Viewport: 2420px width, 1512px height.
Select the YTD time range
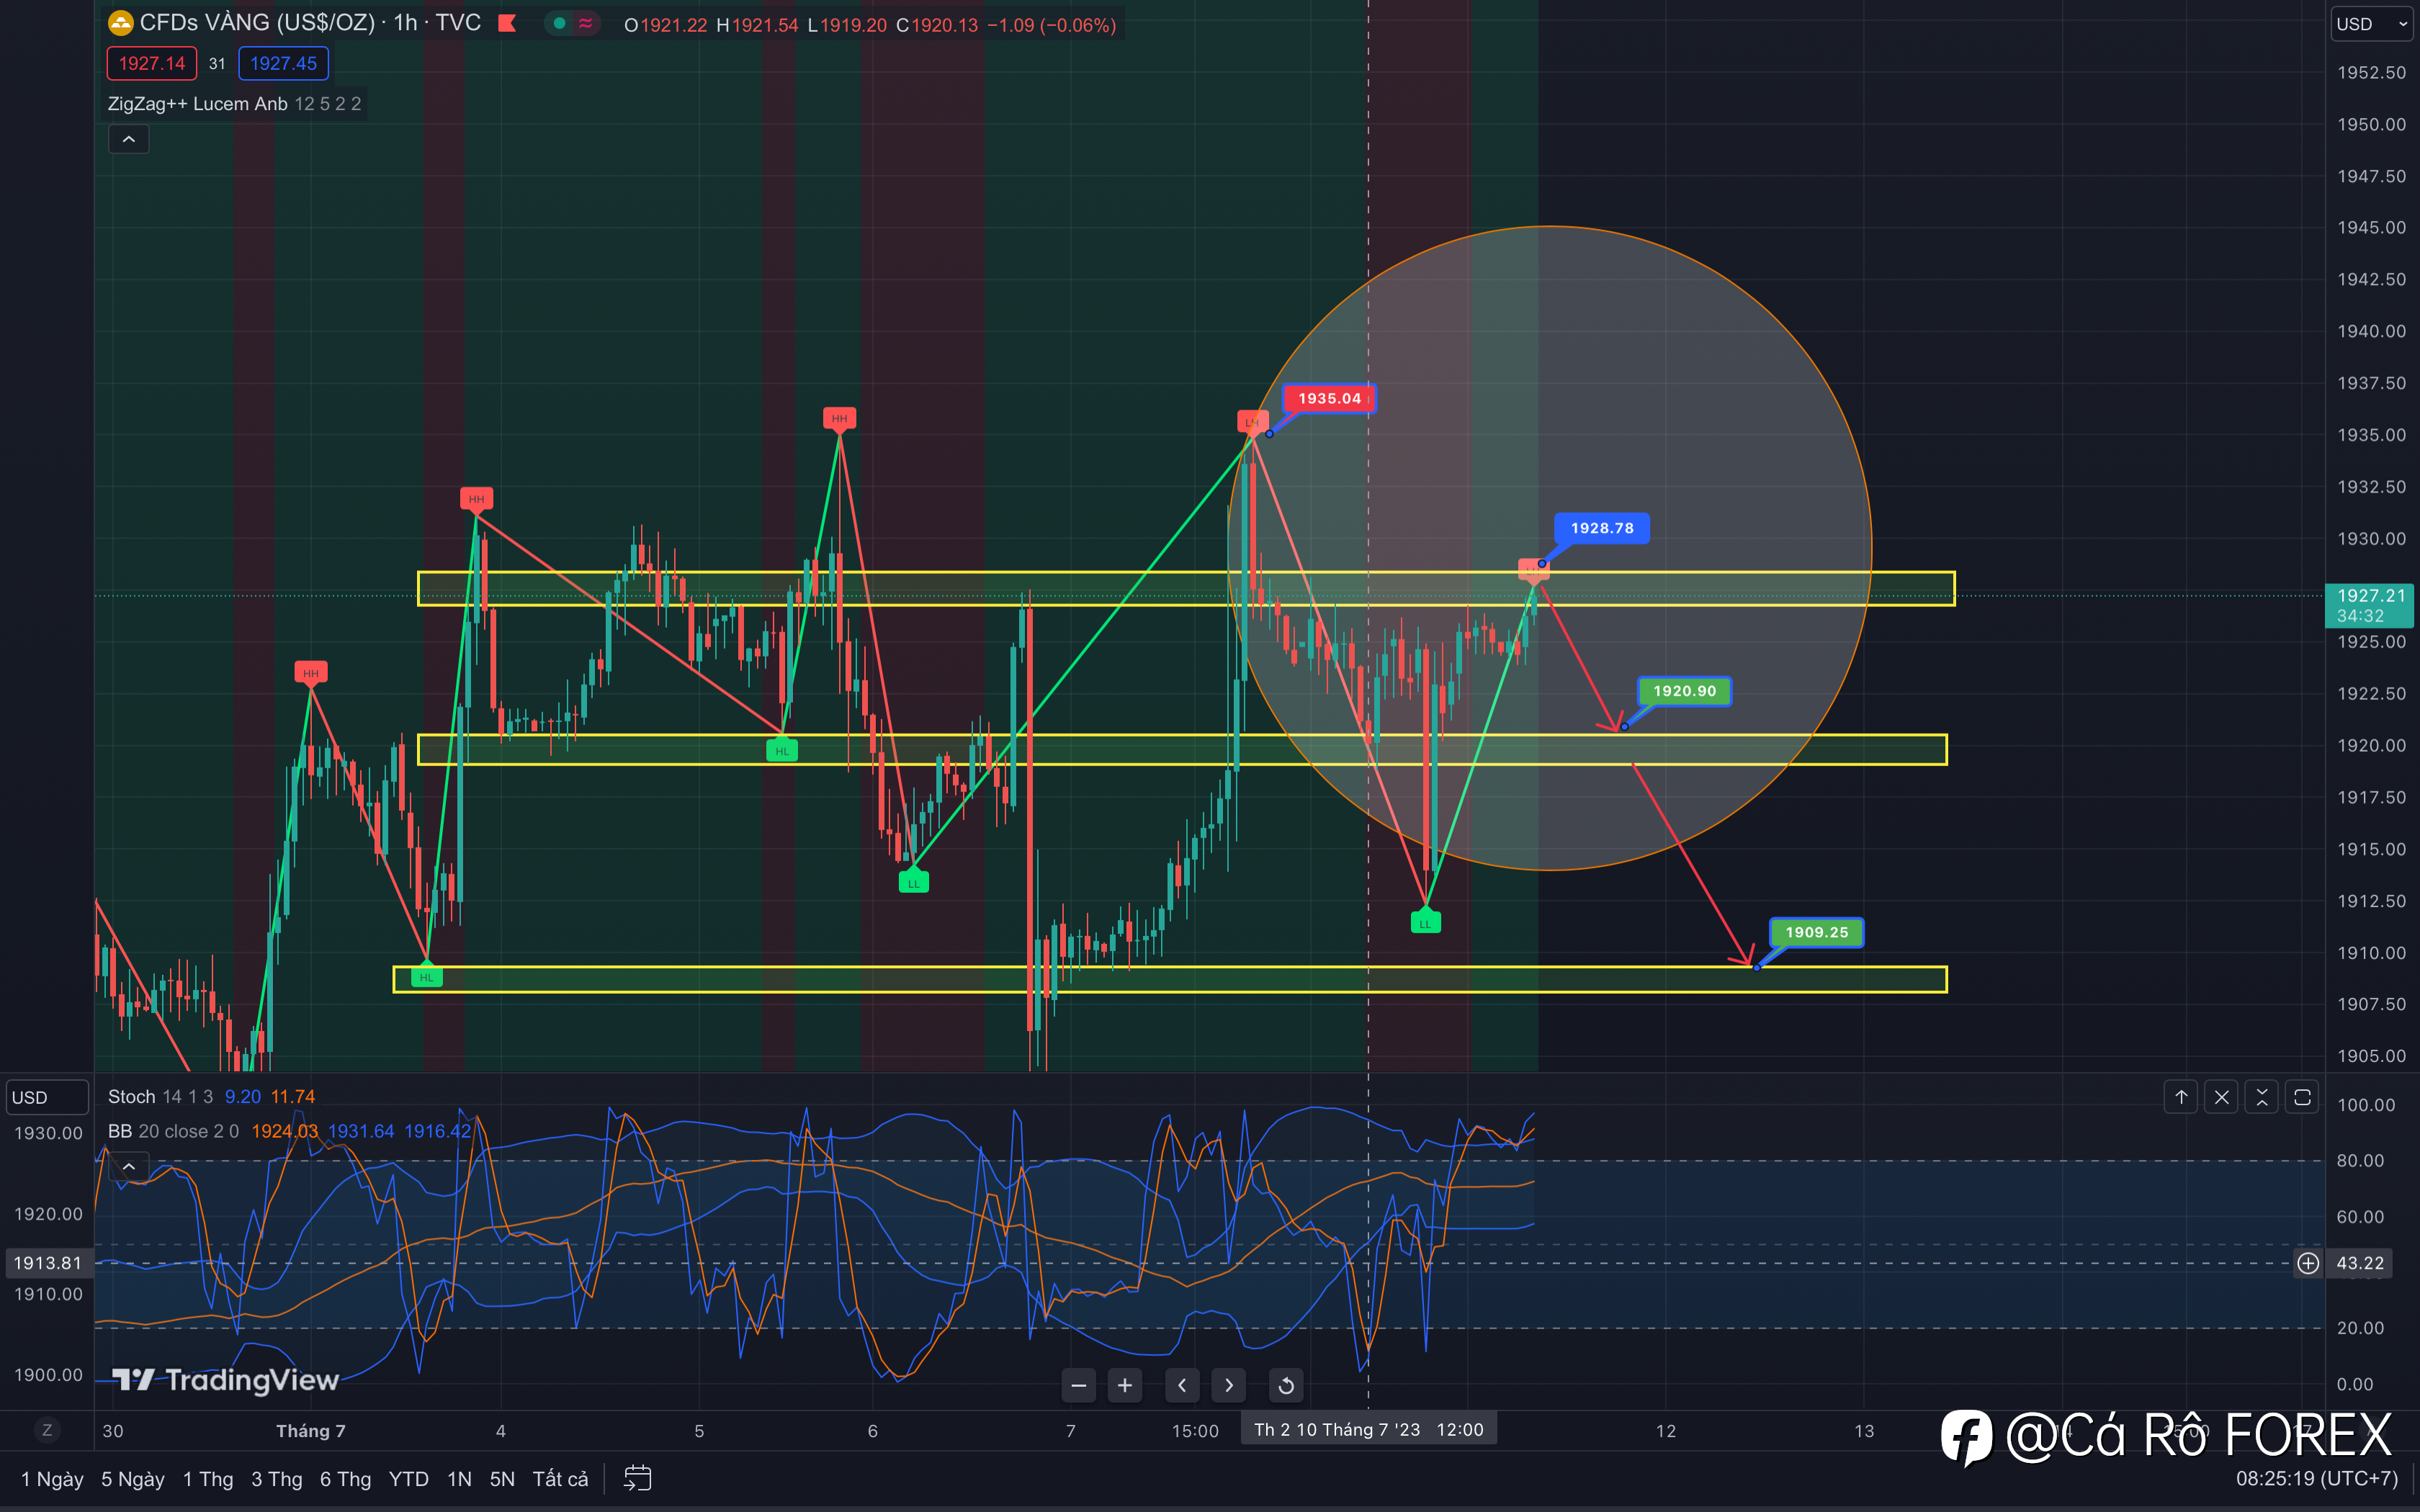click(408, 1479)
